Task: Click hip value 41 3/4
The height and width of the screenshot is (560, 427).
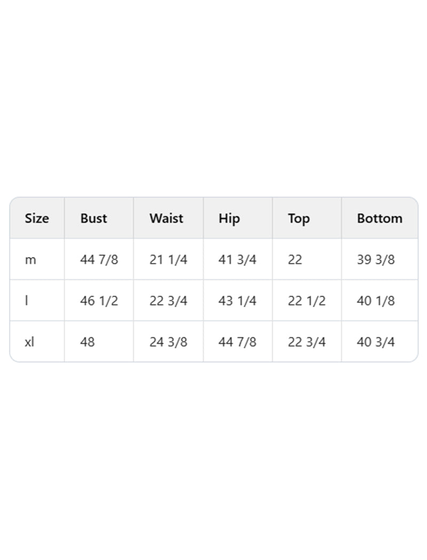Action: coord(238,260)
